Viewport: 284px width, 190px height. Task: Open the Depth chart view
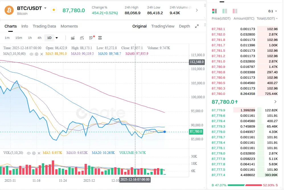(184, 26)
